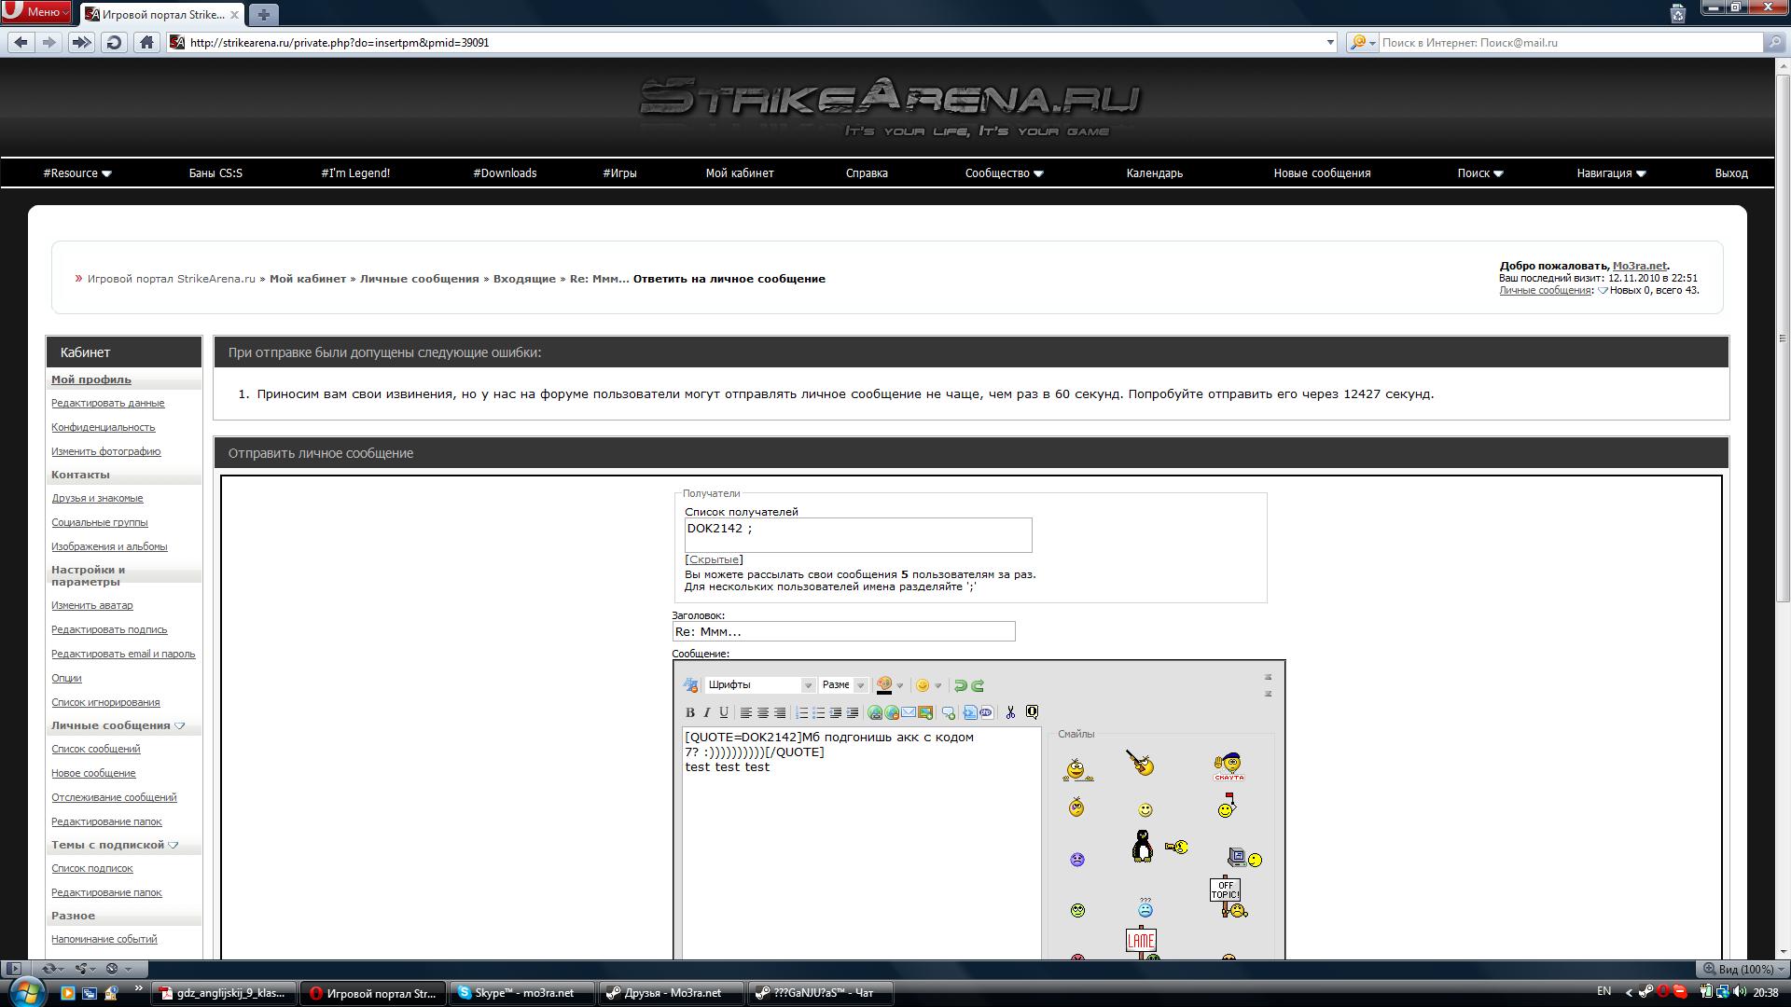Insert the OFF TOPIC sign smiley
This screenshot has width=1791, height=1007.
point(1228,896)
